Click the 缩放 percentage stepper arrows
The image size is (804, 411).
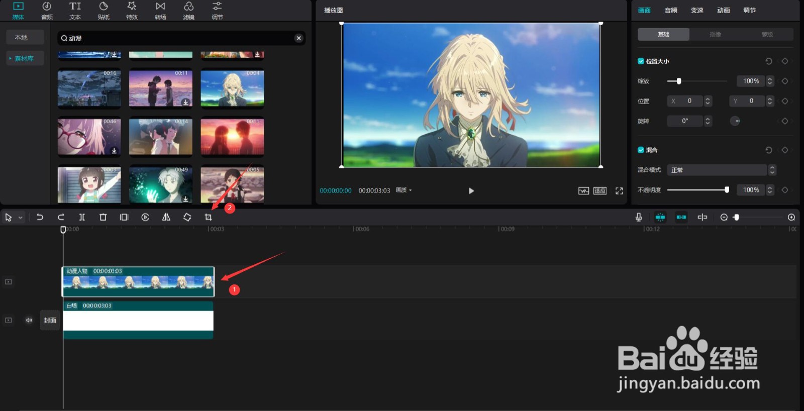point(770,81)
